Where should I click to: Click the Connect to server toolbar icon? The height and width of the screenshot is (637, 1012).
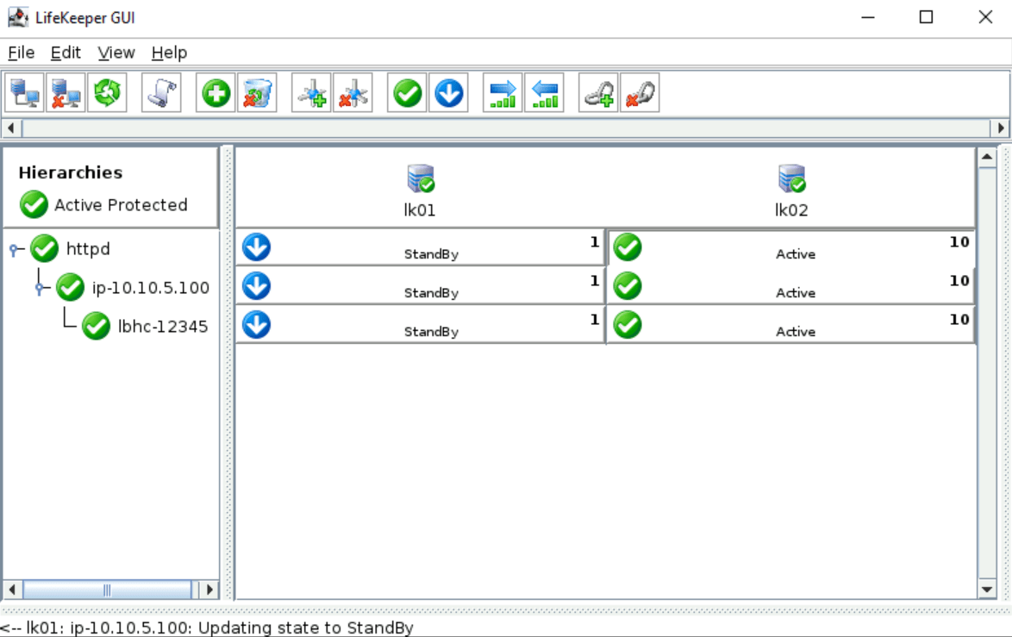[x=24, y=94]
